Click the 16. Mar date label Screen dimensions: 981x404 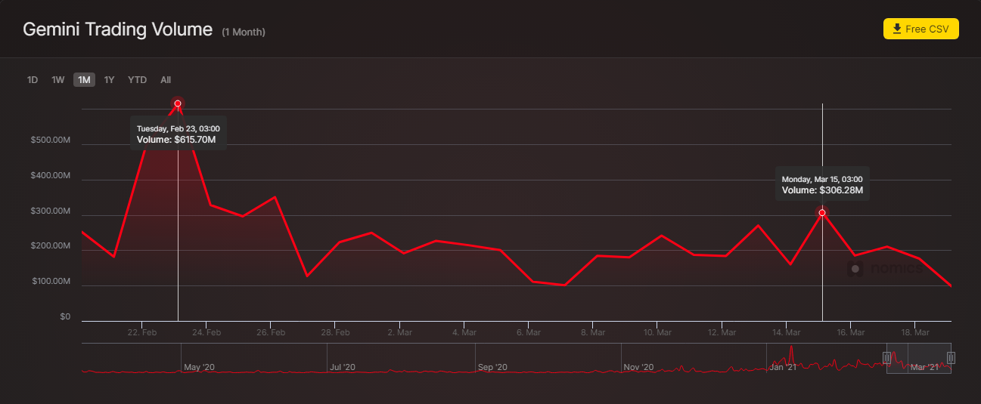tap(851, 332)
